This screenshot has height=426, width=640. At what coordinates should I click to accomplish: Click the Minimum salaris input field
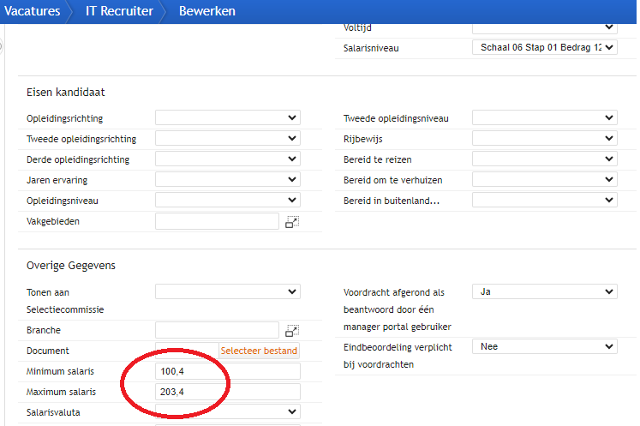point(228,371)
